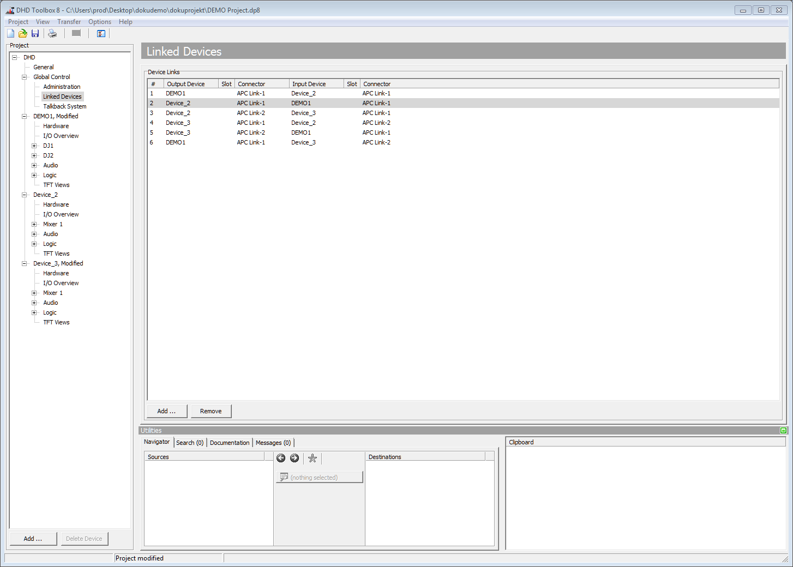The image size is (793, 567).
Task: Switch to the Messages (0) tab
Action: point(273,443)
